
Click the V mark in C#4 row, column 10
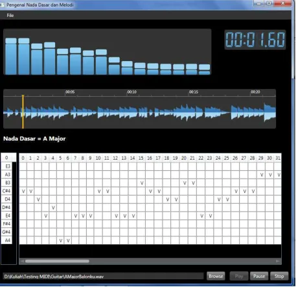click(99, 192)
